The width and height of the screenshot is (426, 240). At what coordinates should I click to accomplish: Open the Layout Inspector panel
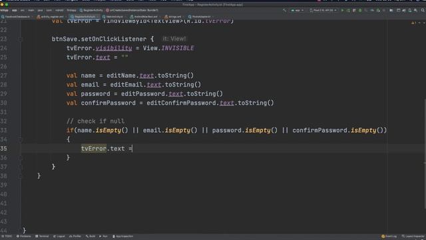[x=413, y=236]
